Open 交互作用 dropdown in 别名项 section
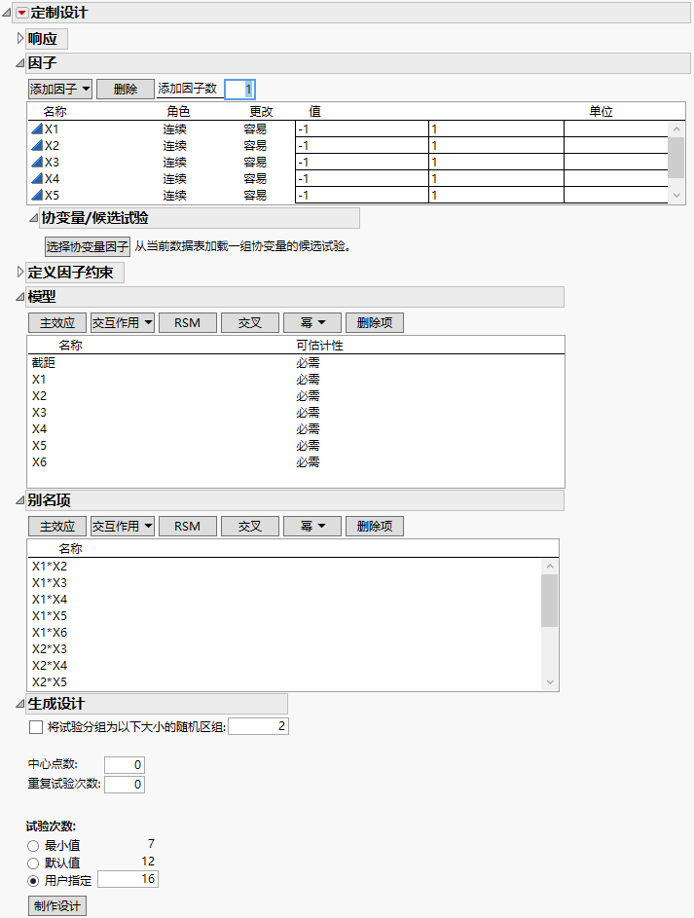Image resolution: width=694 pixels, height=918 pixels. [x=123, y=527]
